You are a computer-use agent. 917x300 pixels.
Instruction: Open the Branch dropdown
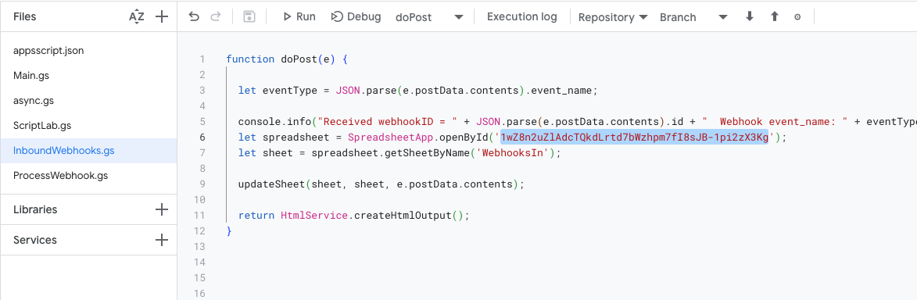(x=693, y=17)
